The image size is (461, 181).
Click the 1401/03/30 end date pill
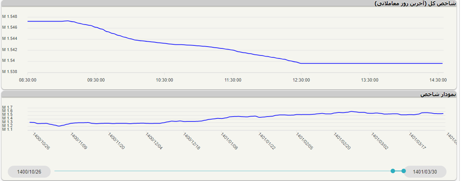point(425,172)
